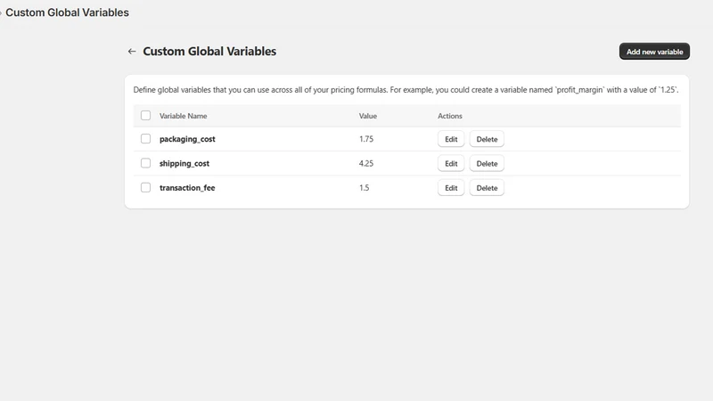713x401 pixels.
Task: Check the transaction_fee row checkbox
Action: [145, 187]
